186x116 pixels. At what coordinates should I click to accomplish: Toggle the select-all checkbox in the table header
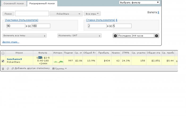3,53
